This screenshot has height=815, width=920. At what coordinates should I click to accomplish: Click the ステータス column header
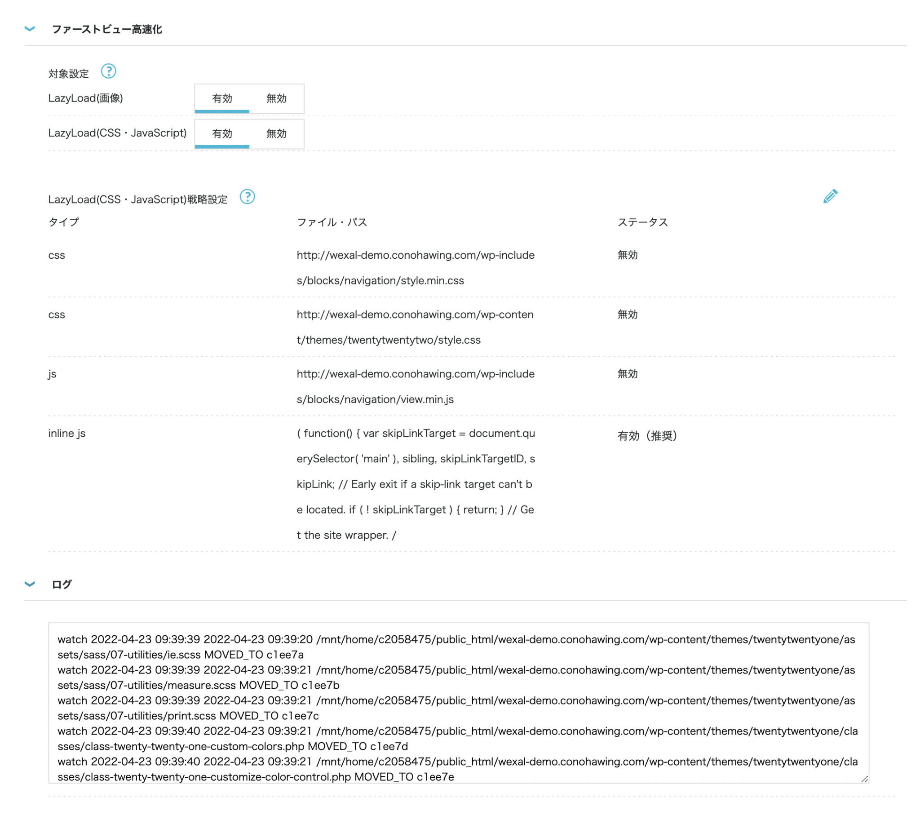[642, 222]
